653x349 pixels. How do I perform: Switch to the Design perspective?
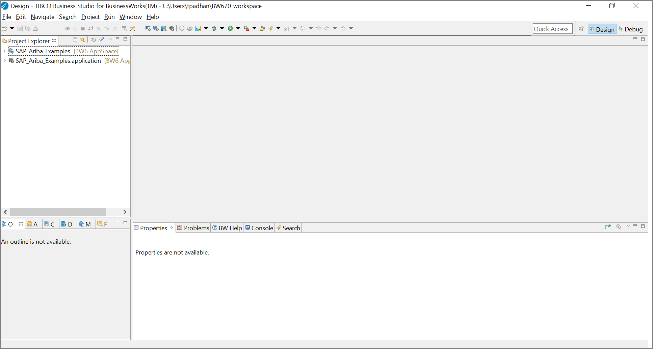(x=602, y=29)
